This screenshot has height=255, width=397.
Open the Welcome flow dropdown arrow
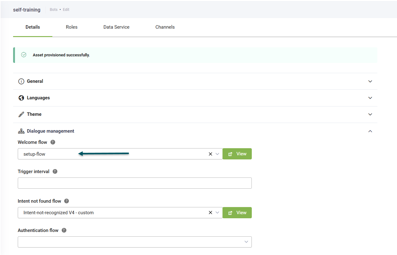click(218, 154)
